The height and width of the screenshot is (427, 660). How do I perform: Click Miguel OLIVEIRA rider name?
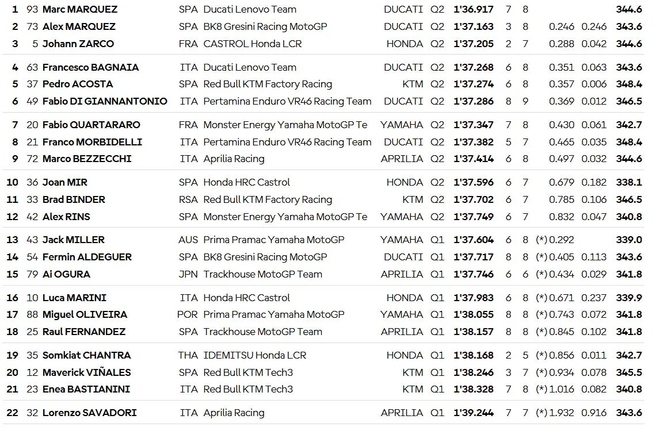coord(85,315)
